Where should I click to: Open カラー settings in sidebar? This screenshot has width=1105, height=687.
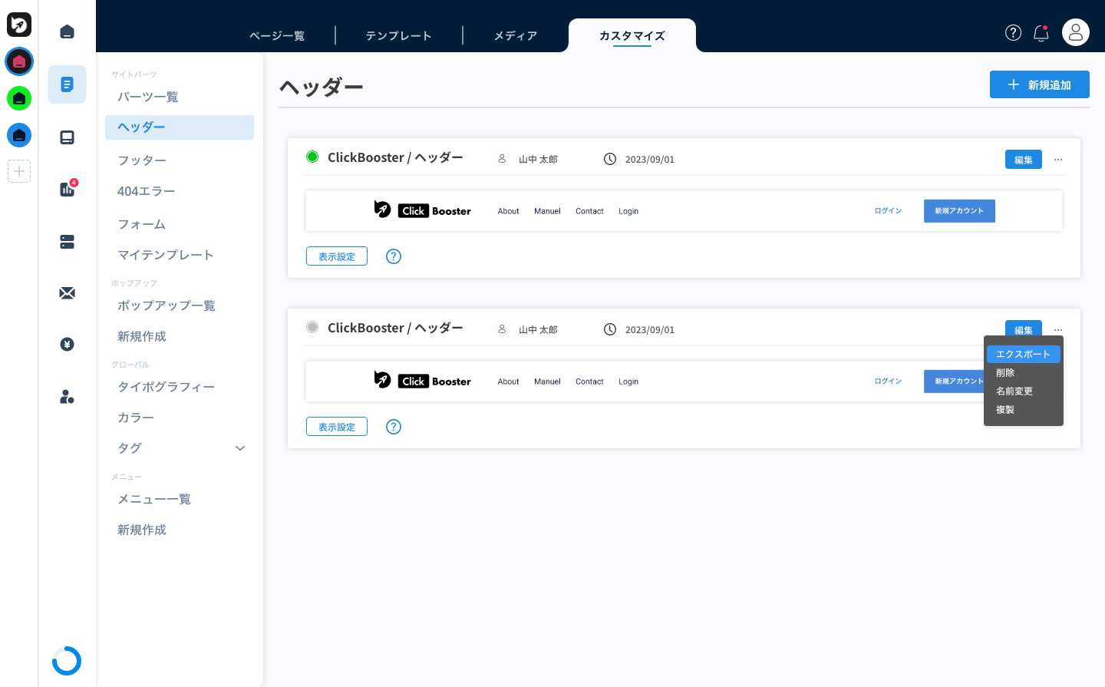(136, 418)
